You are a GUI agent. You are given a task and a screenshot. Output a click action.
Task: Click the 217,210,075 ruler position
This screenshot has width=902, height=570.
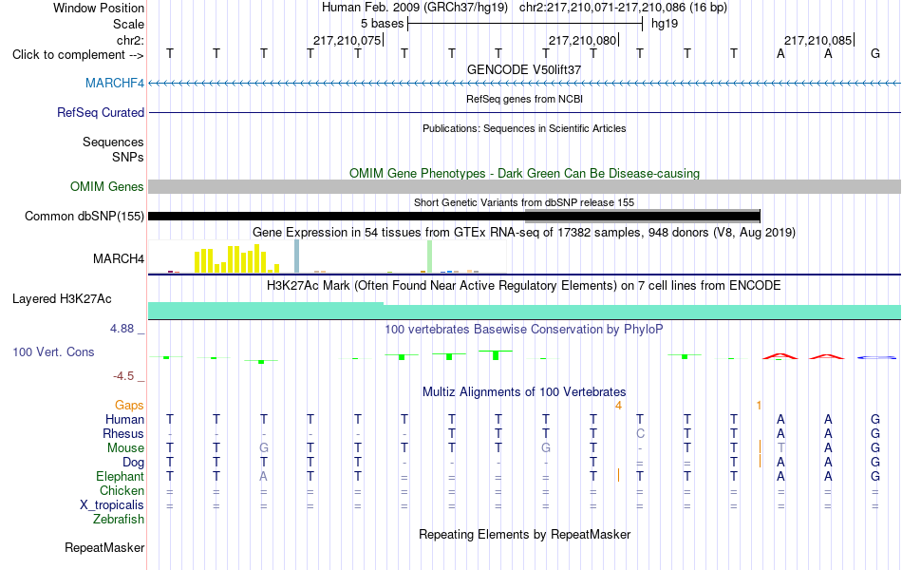pyautogui.click(x=347, y=40)
